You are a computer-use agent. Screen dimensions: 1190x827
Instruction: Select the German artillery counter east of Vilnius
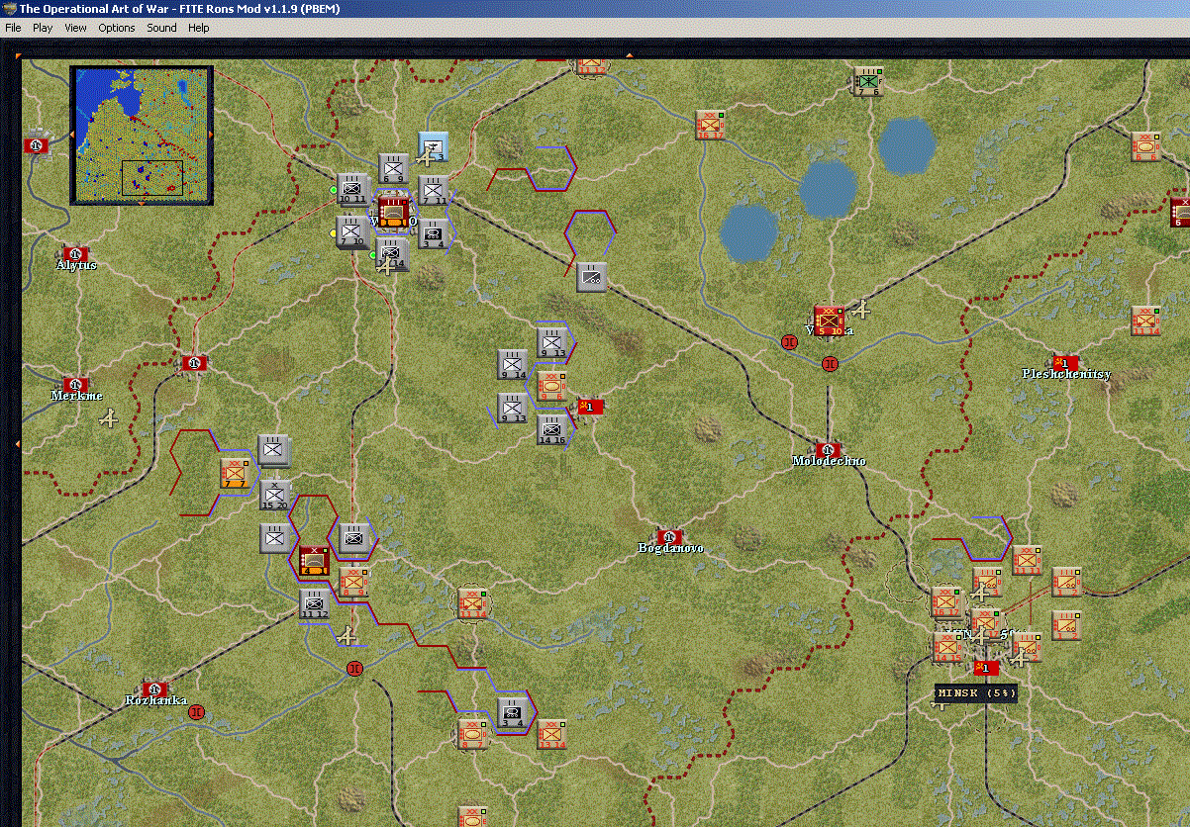point(592,277)
